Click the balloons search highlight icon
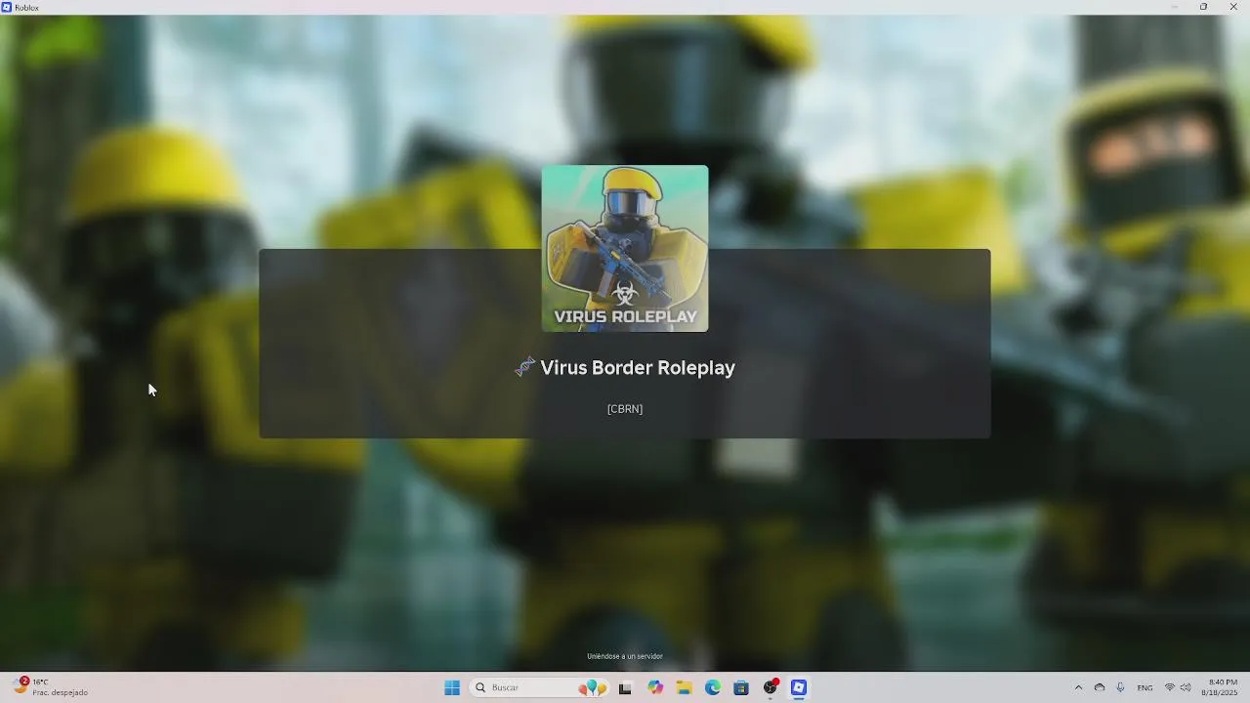 (593, 687)
